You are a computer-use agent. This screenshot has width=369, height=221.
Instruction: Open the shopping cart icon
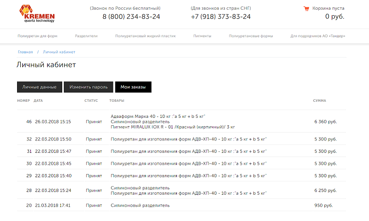306,9
